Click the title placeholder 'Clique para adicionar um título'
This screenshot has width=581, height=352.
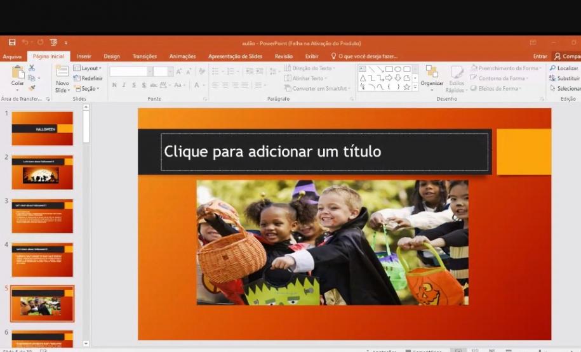(324, 152)
